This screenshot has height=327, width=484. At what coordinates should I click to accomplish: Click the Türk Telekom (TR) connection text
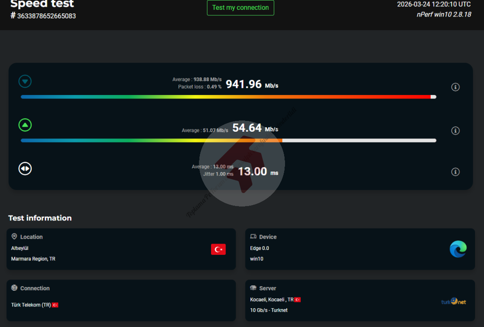coord(31,305)
